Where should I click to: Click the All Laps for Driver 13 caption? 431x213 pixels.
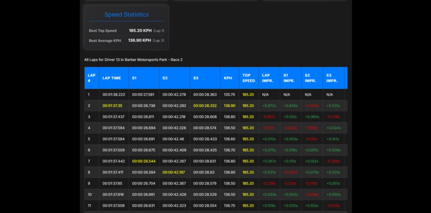pos(133,60)
